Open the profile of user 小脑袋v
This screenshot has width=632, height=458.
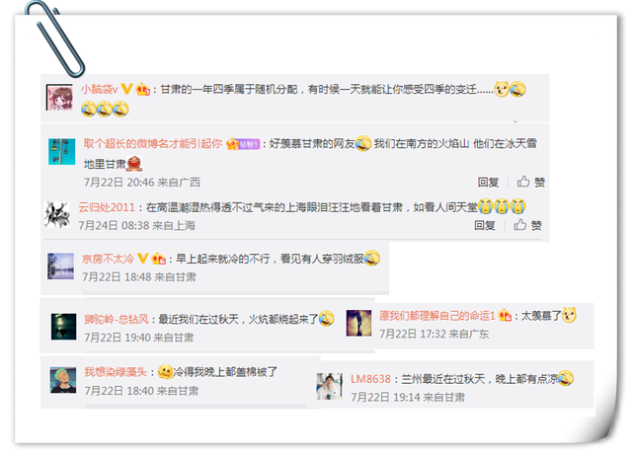click(99, 89)
